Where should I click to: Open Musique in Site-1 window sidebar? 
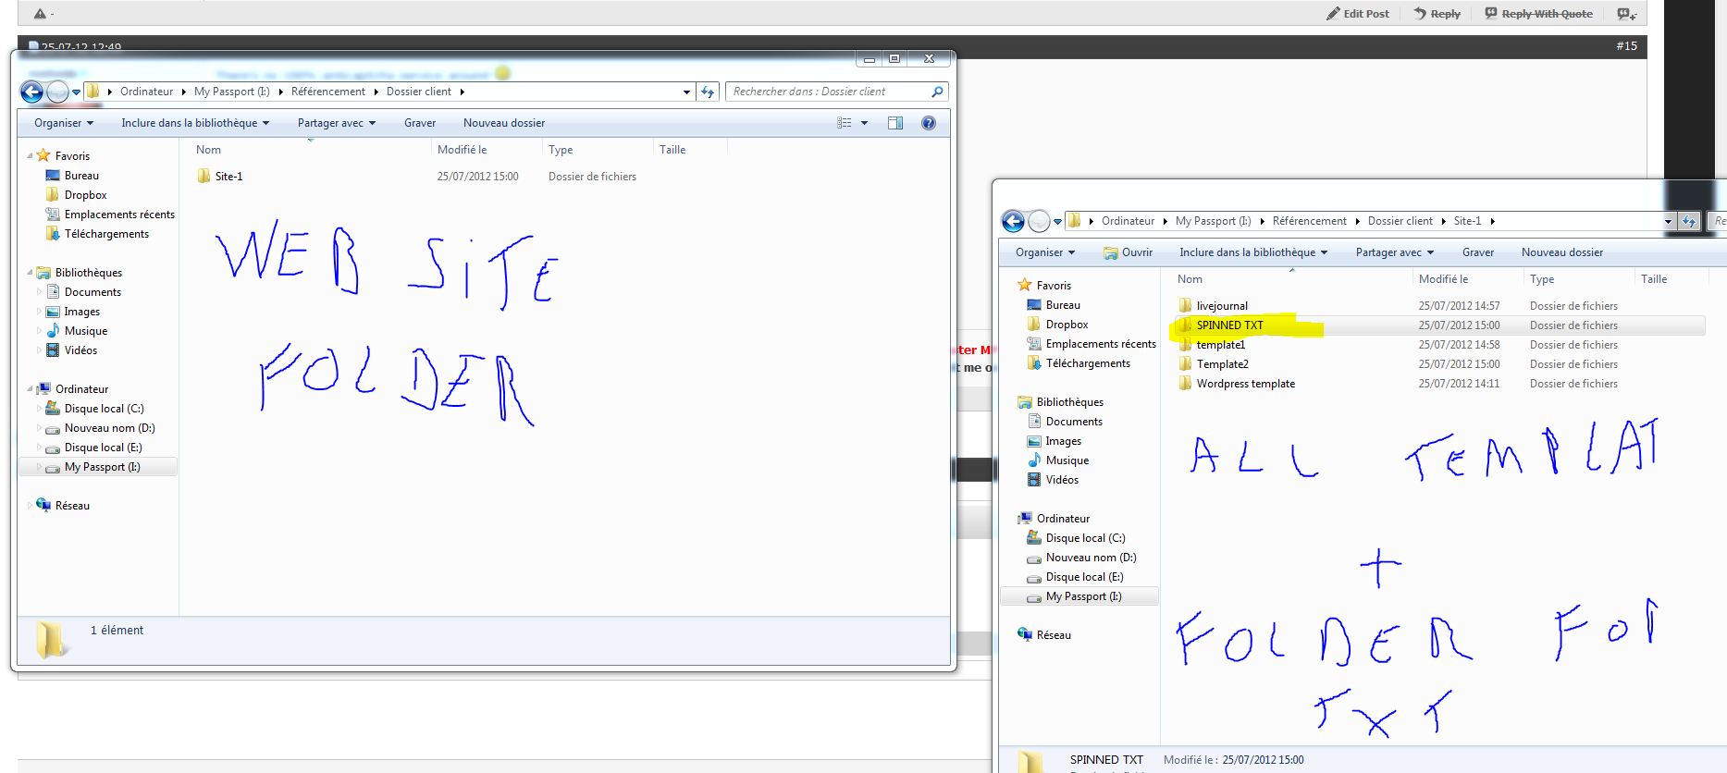1058,460
